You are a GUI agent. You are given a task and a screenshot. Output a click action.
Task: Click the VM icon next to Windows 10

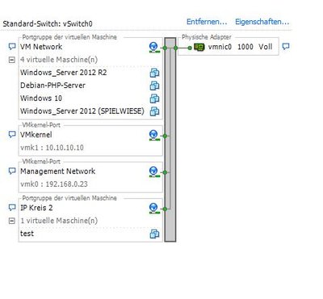154,99
